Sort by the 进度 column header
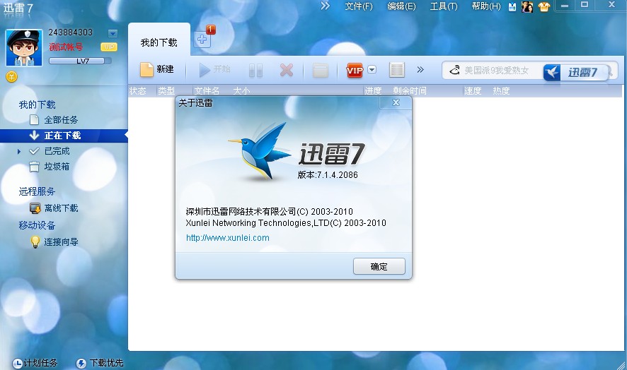The height and width of the screenshot is (370, 627). tap(373, 91)
